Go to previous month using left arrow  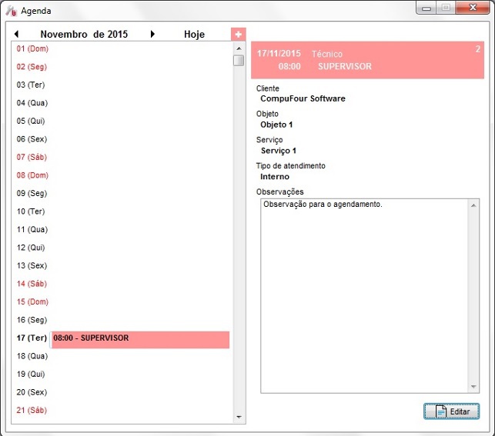click(x=16, y=34)
